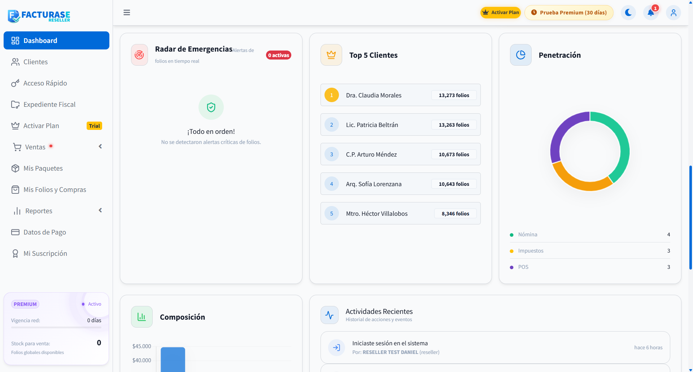Screen dimensions: 693x372
Task: Click the "10,673 folios" value
Action: pyautogui.click(x=454, y=154)
